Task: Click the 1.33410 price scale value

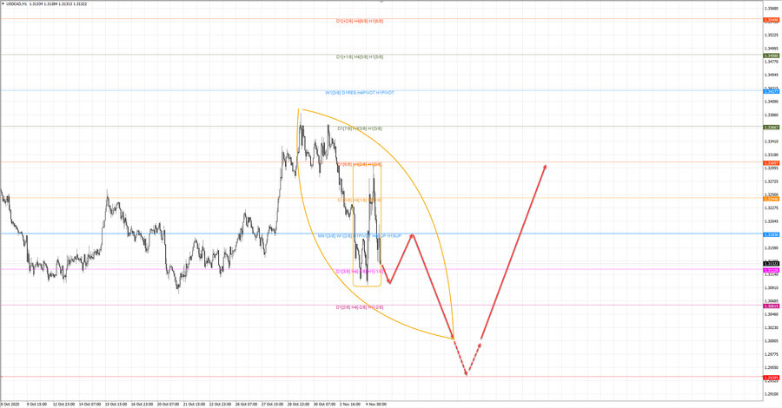Action: (771, 141)
